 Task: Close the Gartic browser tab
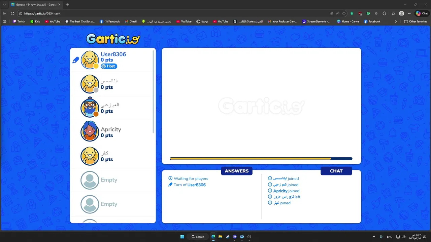click(x=59, y=4)
